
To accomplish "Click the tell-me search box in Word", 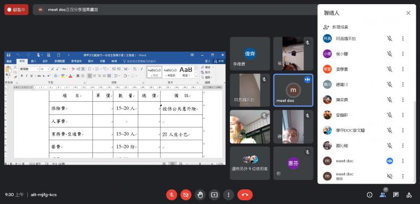I will (x=140, y=61).
